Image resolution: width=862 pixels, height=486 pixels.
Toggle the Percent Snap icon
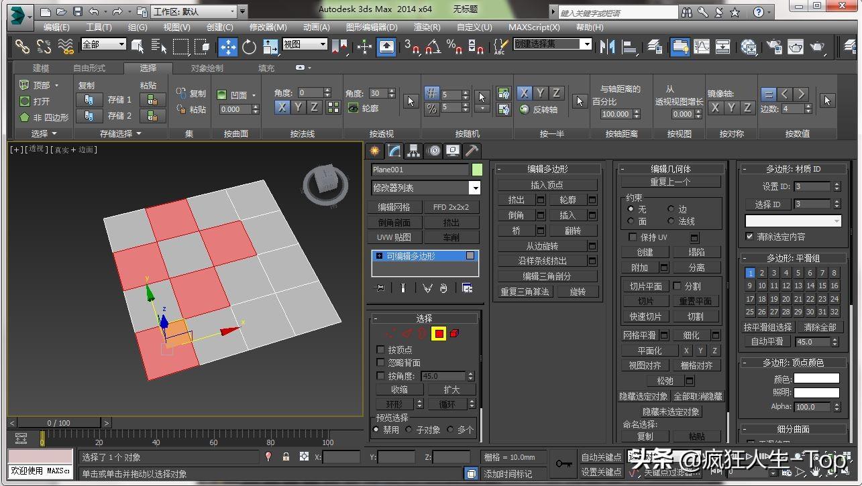pos(454,46)
